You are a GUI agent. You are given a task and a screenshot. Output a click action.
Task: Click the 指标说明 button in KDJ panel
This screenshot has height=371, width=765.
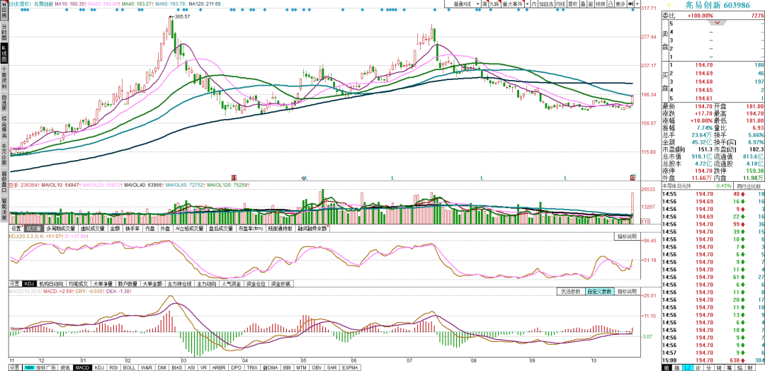point(626,236)
